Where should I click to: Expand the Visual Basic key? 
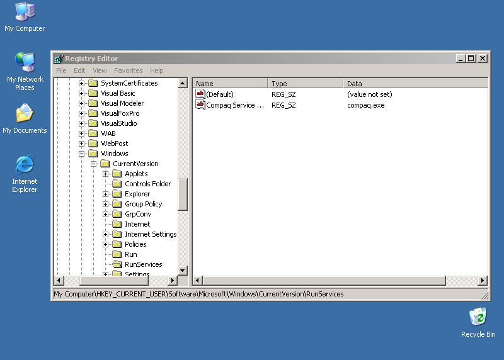coord(81,93)
